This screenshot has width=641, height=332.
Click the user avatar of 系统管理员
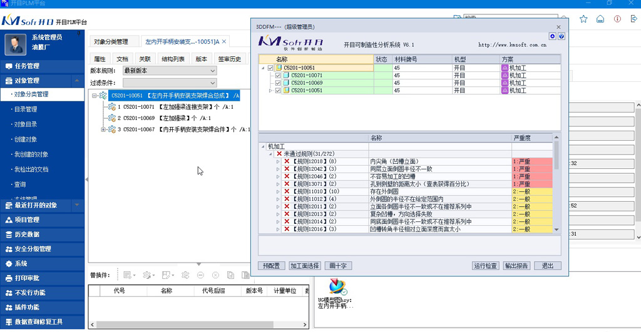tap(16, 43)
